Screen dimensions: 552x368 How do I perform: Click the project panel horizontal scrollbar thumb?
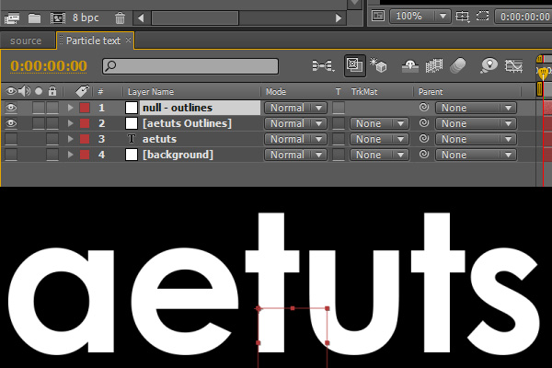[x=195, y=18]
